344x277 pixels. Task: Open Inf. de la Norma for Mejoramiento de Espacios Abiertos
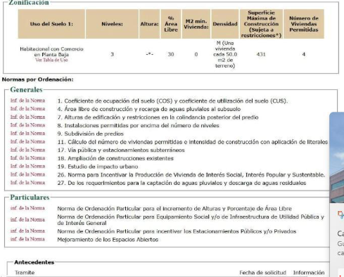click(x=27, y=239)
